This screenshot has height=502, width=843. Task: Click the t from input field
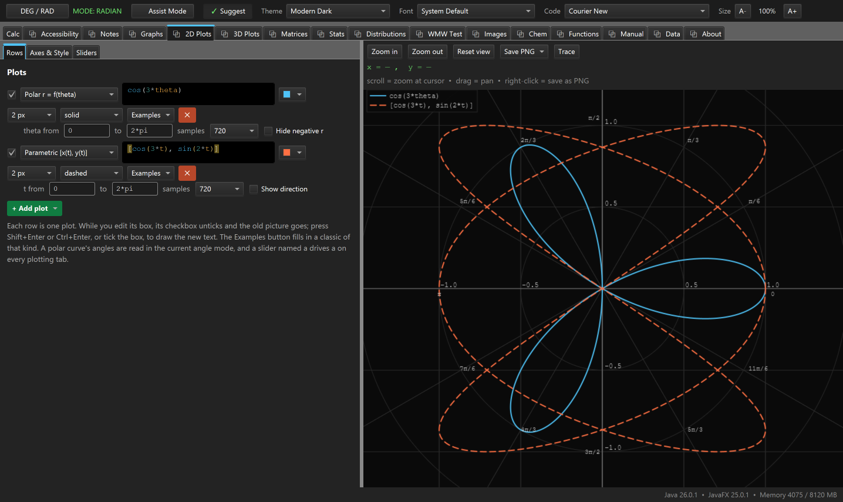[72, 189]
